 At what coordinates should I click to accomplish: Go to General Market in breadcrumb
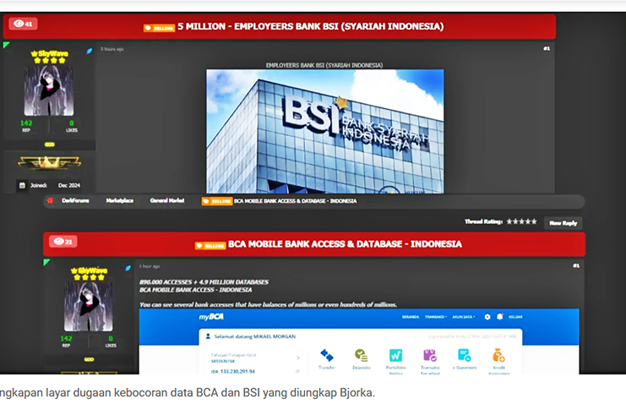166,201
